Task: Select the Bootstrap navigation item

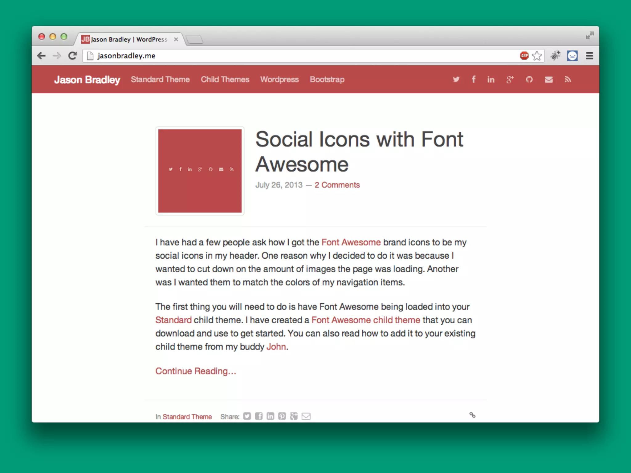Action: pos(327,79)
